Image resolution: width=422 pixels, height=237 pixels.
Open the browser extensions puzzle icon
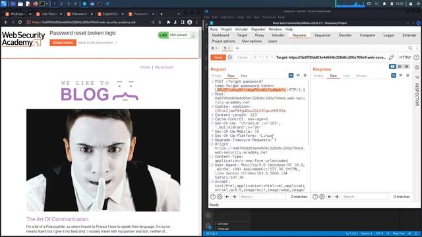click(x=169, y=22)
